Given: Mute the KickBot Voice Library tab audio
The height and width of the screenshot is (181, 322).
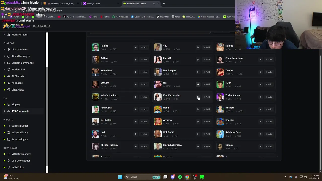Looking at the screenshot, I should click(154, 4).
